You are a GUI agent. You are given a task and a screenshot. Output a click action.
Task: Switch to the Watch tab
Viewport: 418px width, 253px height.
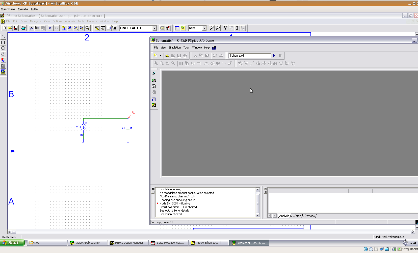[x=297, y=216]
